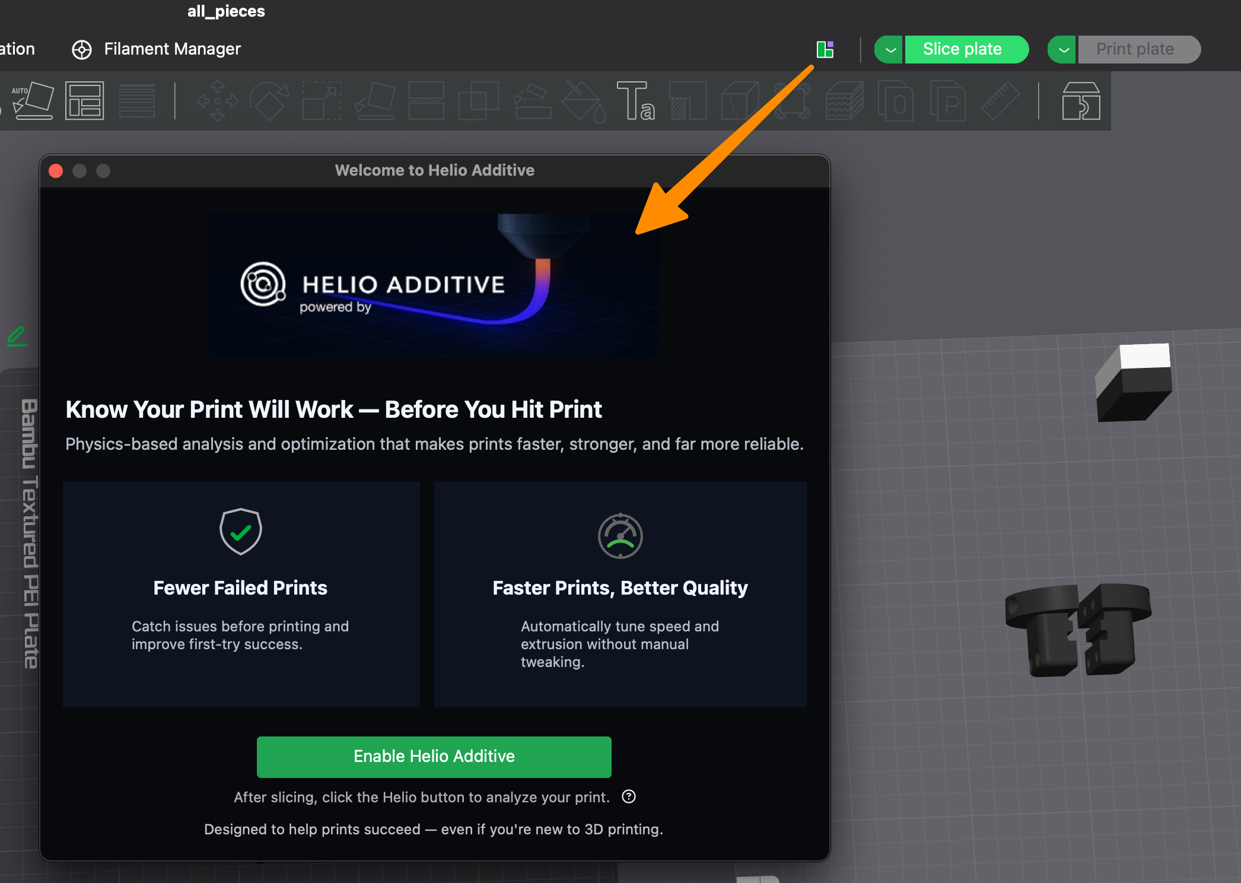This screenshot has width=1241, height=883.
Task: Open the Assembly View puzzle icon
Action: point(1081,100)
